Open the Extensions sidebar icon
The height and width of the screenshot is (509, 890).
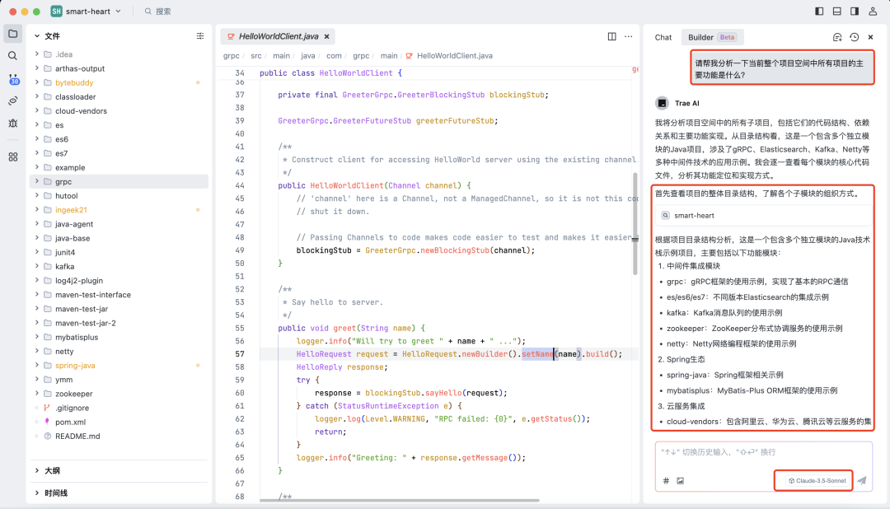13,156
